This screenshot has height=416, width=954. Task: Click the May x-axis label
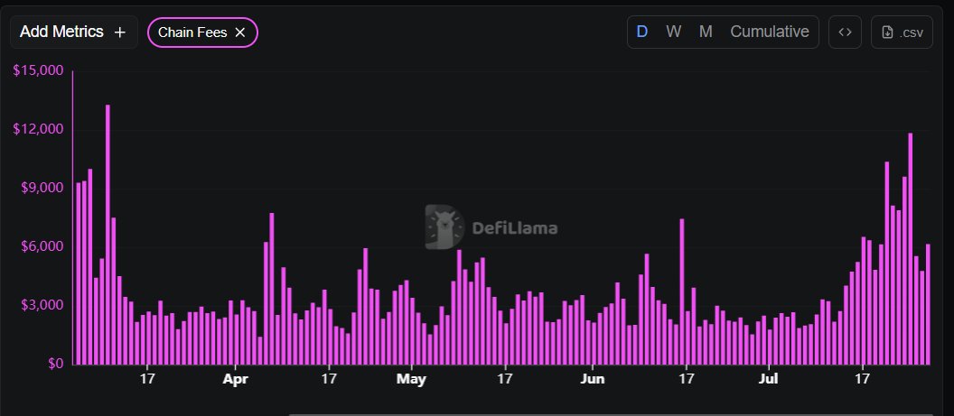[x=411, y=380]
